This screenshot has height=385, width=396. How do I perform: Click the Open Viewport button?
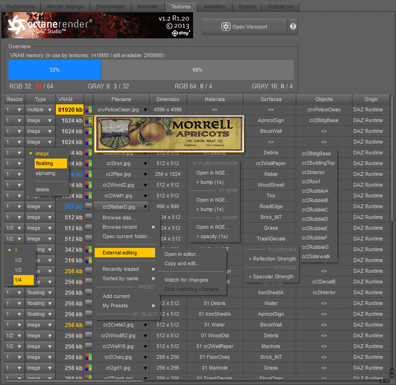244,27
